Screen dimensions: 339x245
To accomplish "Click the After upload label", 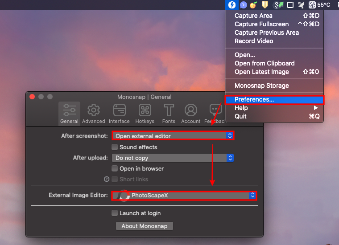I will [91, 158].
